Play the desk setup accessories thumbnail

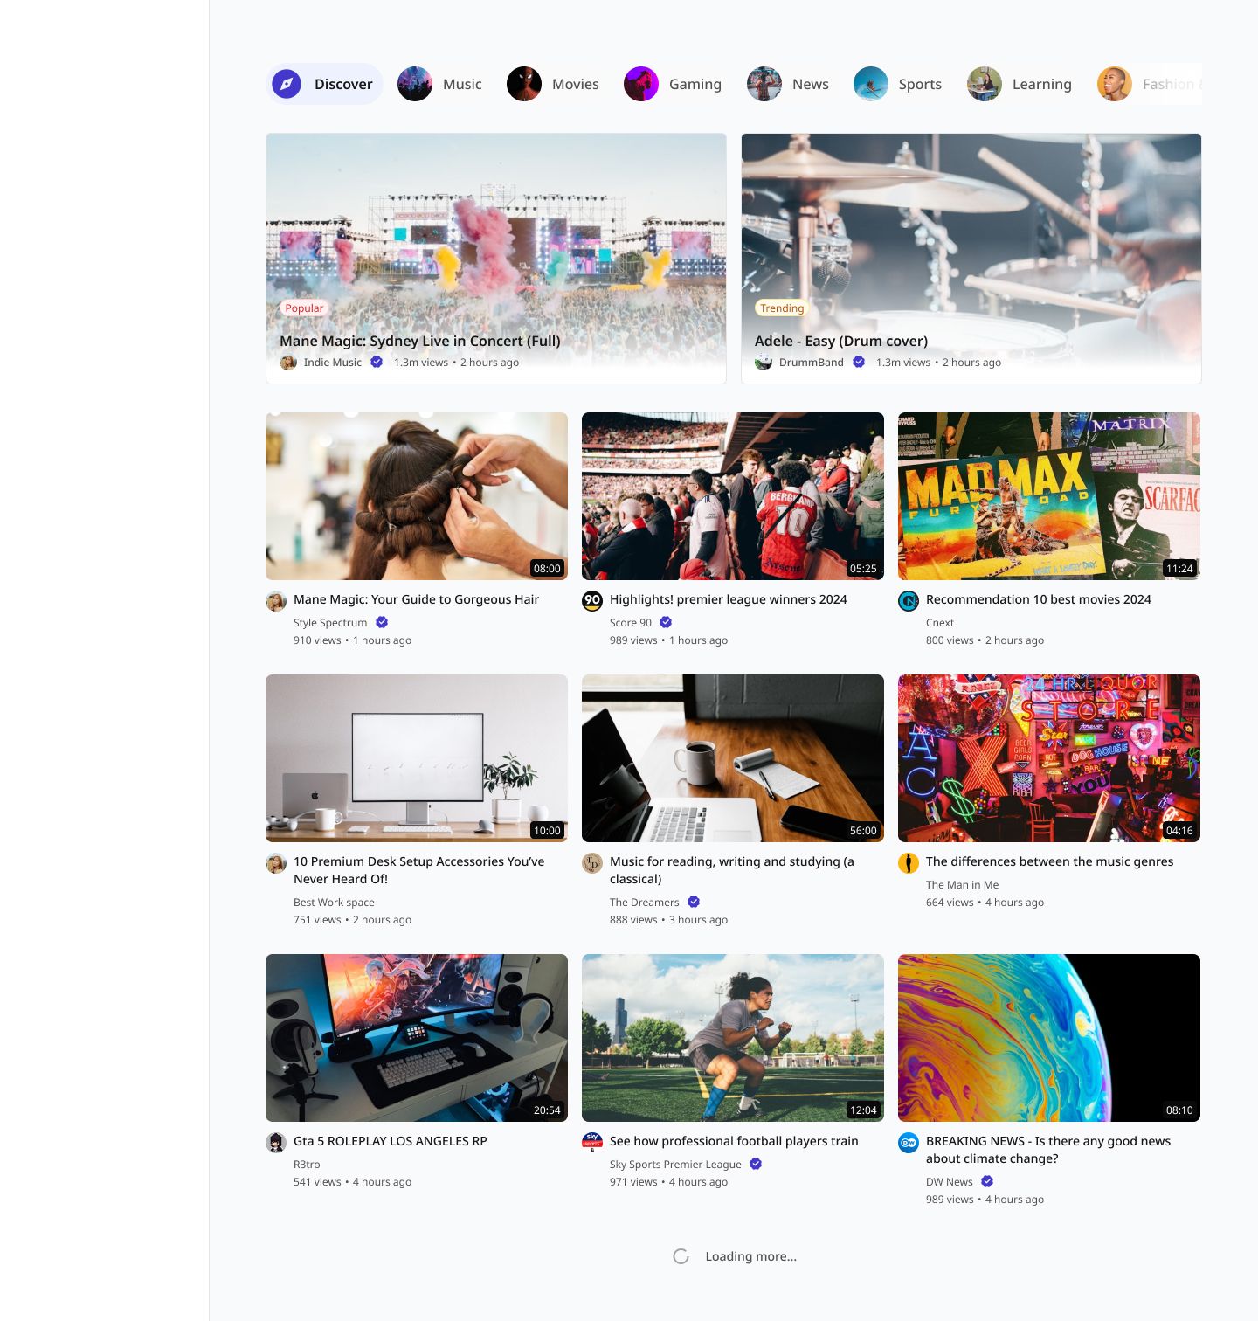click(417, 758)
